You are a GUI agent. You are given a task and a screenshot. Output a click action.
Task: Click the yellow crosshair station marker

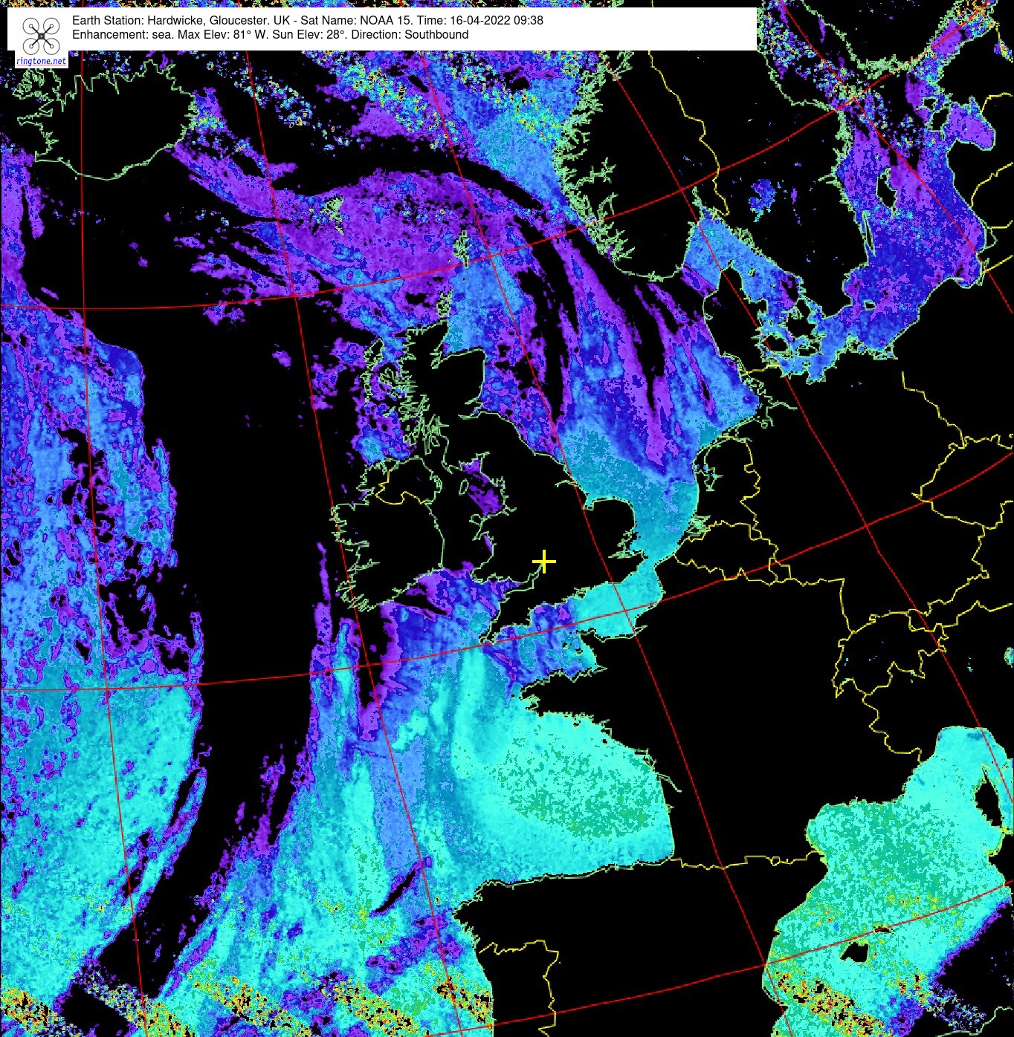pos(544,562)
